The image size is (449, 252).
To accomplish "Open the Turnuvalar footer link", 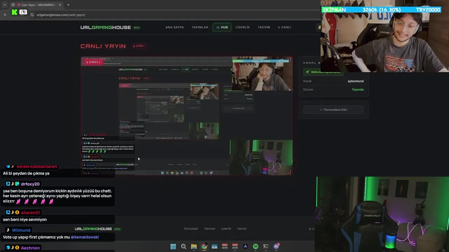I will pos(191,229).
